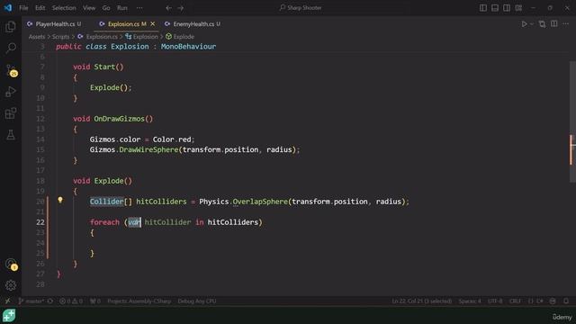The height and width of the screenshot is (324, 576).
Task: Open the Search view in activity bar
Action: tap(11, 48)
